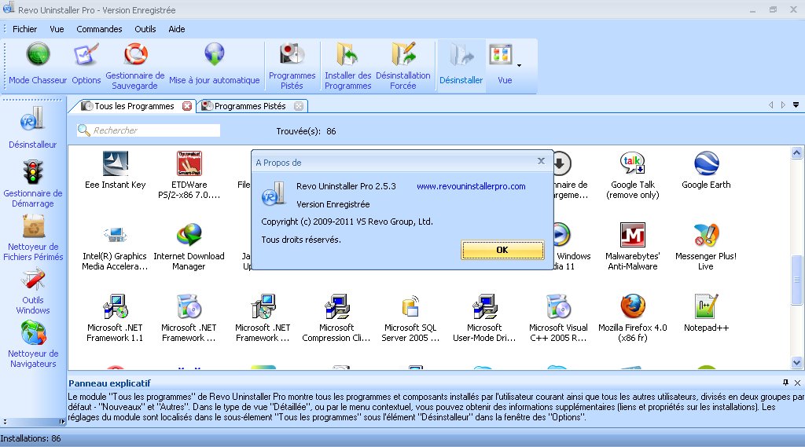
Task: Activate Mode Chasseur tool
Action: 38,64
